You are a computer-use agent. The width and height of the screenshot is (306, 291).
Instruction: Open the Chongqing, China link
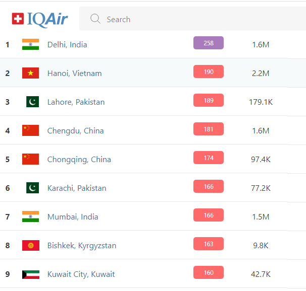coord(79,159)
